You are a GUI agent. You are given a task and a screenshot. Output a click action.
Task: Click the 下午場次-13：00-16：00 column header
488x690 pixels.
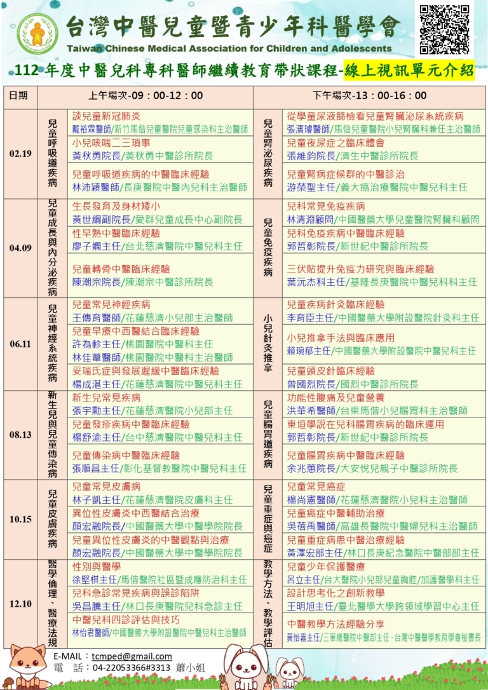point(369,96)
